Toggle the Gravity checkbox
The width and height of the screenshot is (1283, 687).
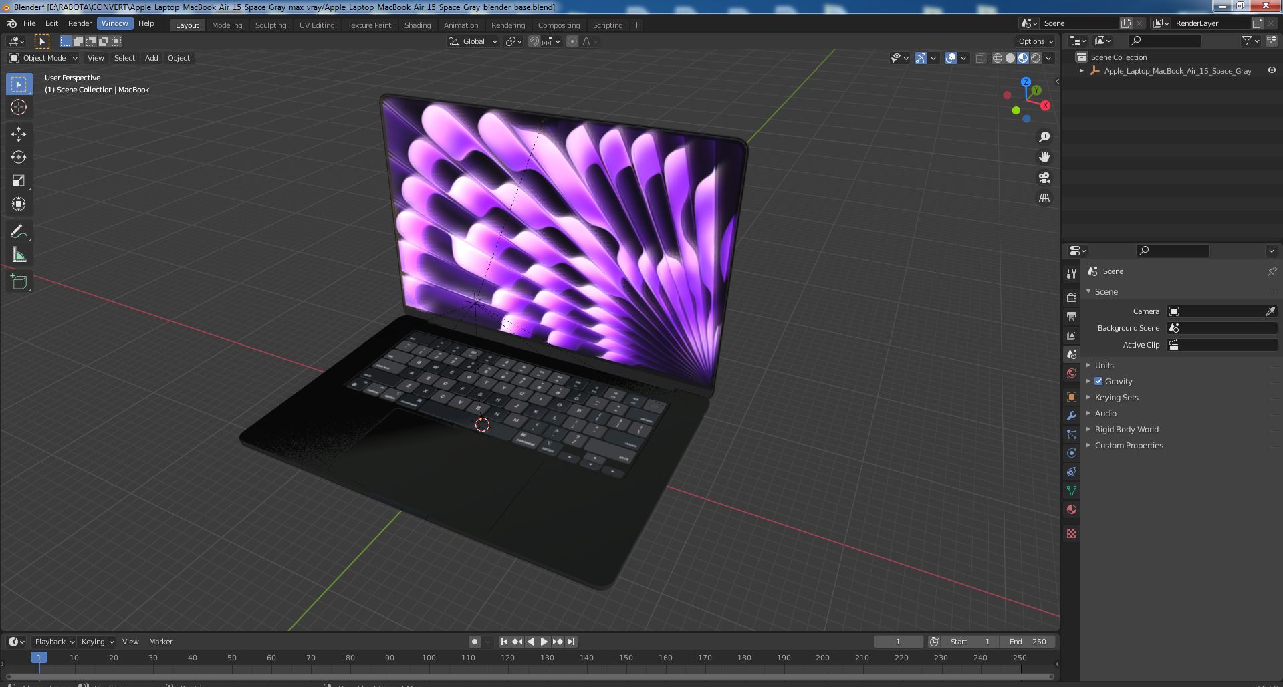(x=1098, y=381)
